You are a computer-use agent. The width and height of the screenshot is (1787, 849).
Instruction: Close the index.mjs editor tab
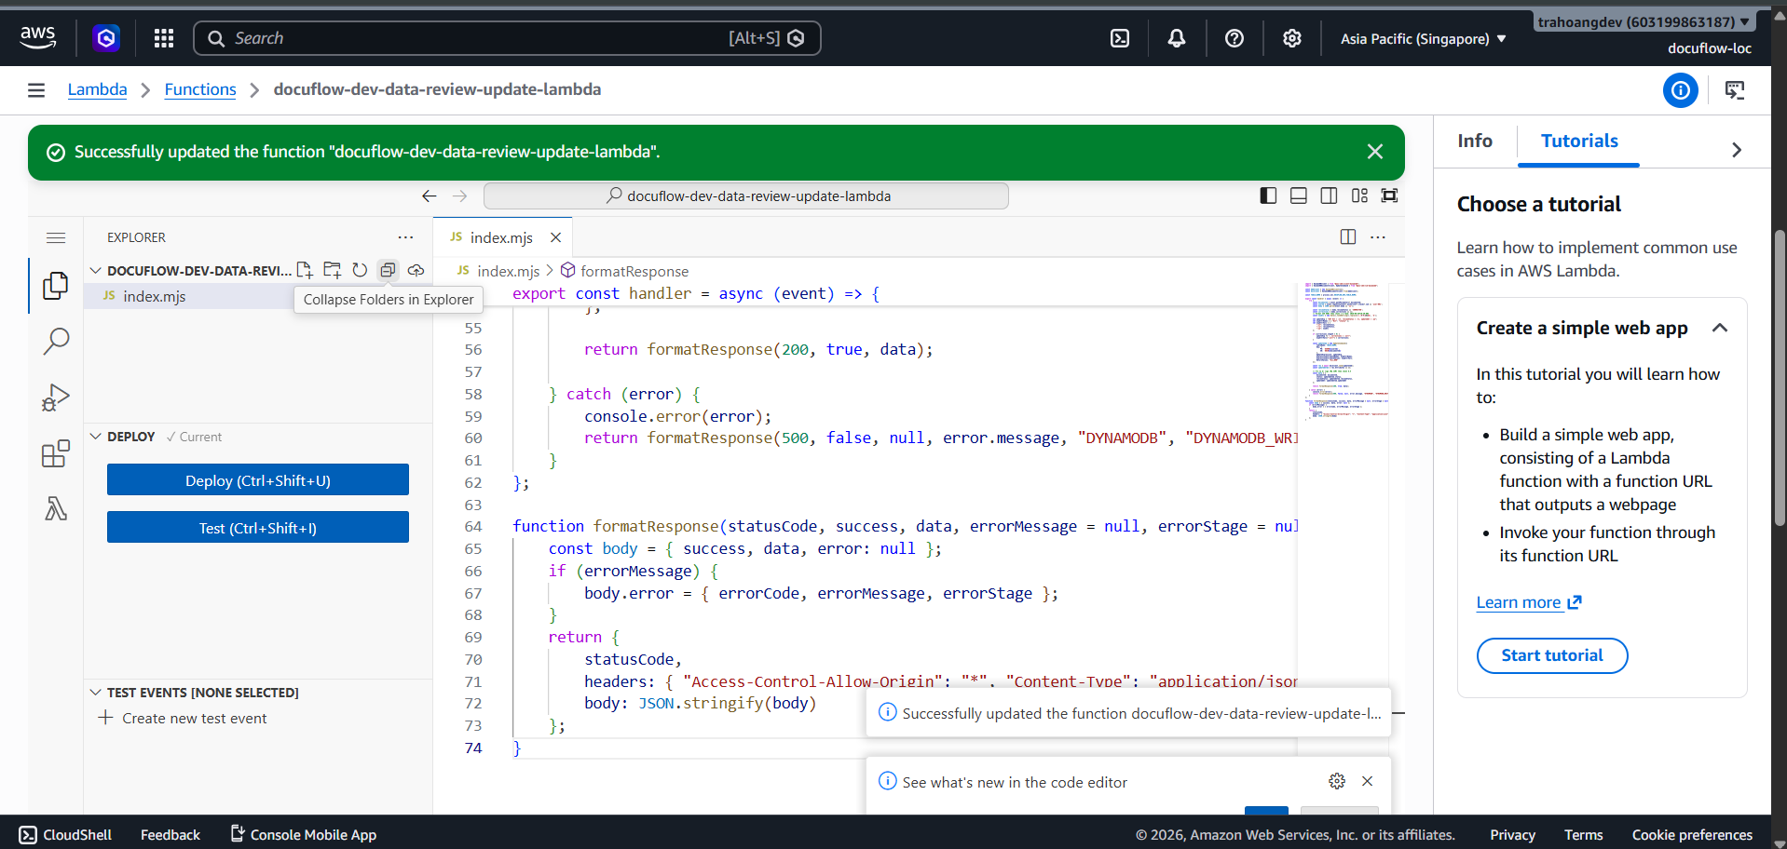[x=556, y=237]
